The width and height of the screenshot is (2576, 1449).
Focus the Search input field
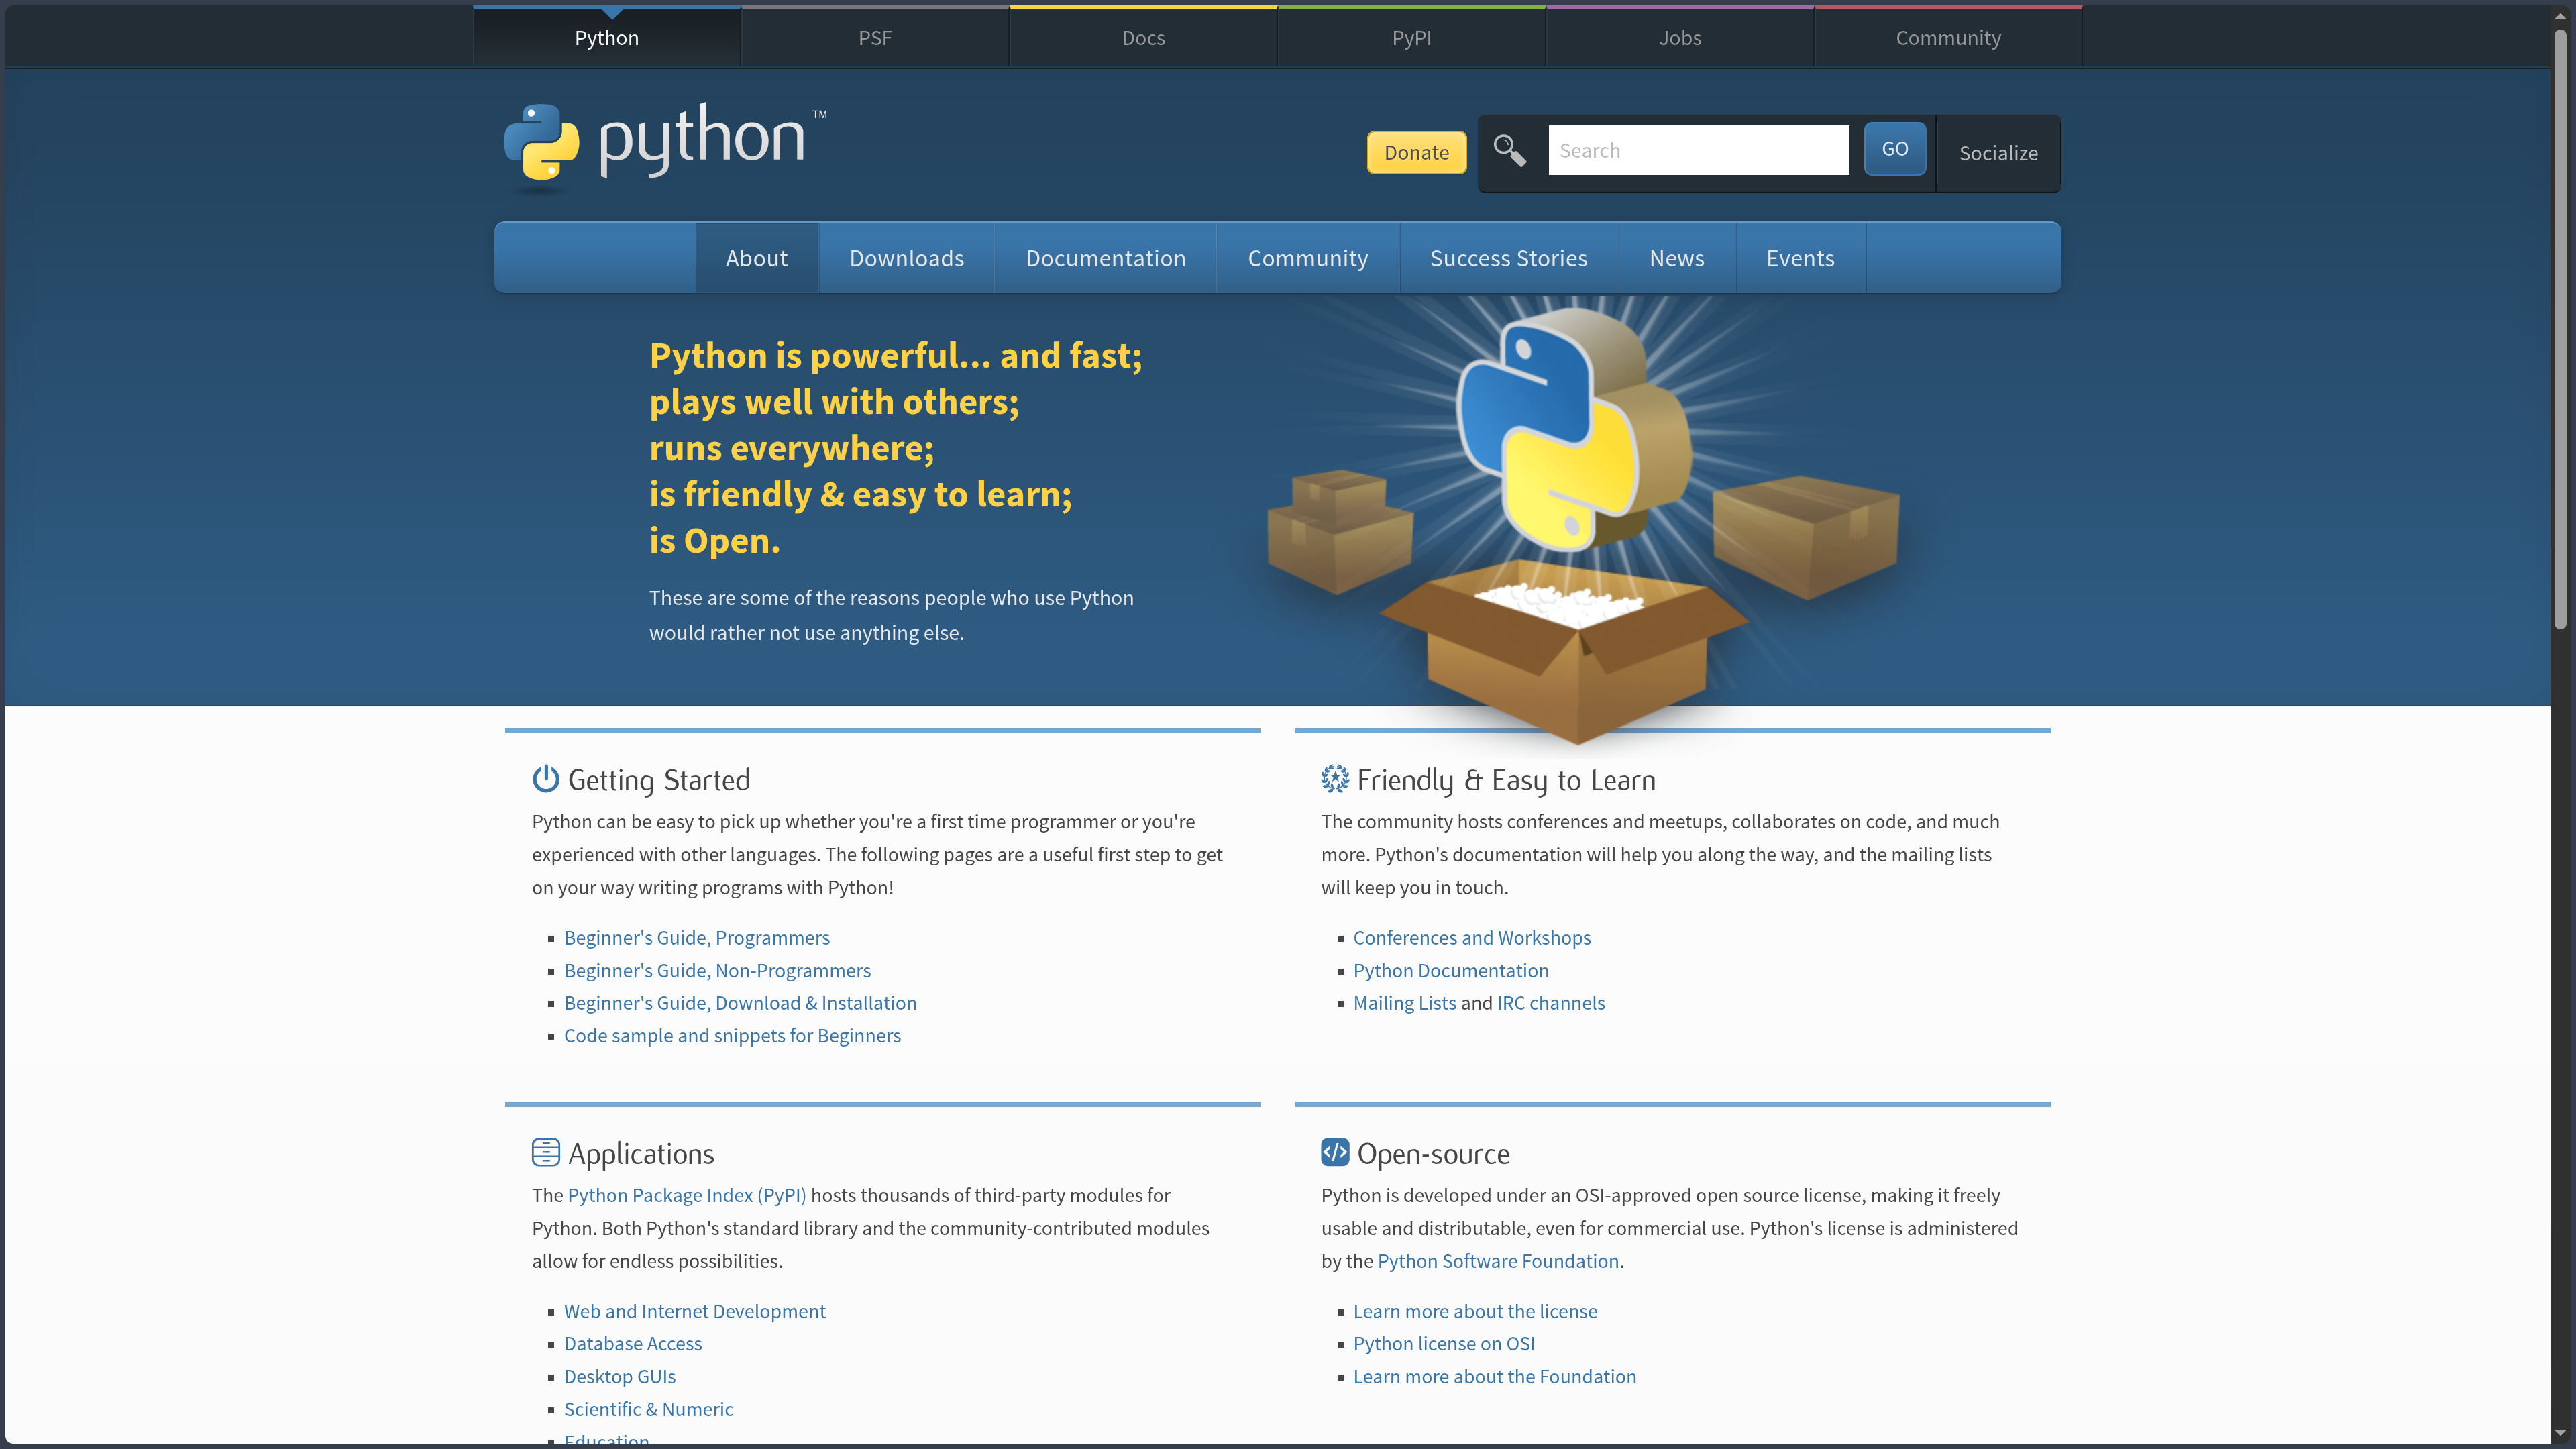pyautogui.click(x=1698, y=150)
